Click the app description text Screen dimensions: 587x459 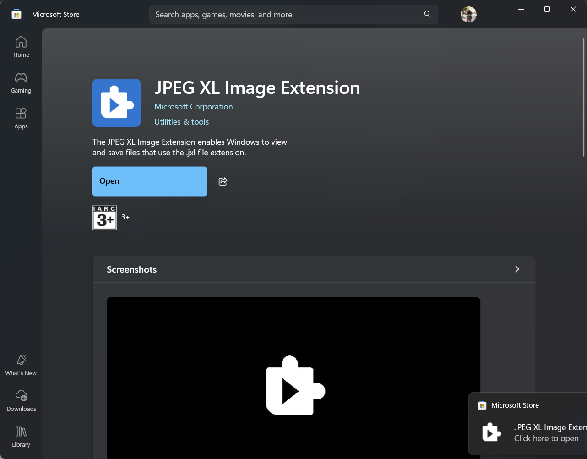click(190, 147)
